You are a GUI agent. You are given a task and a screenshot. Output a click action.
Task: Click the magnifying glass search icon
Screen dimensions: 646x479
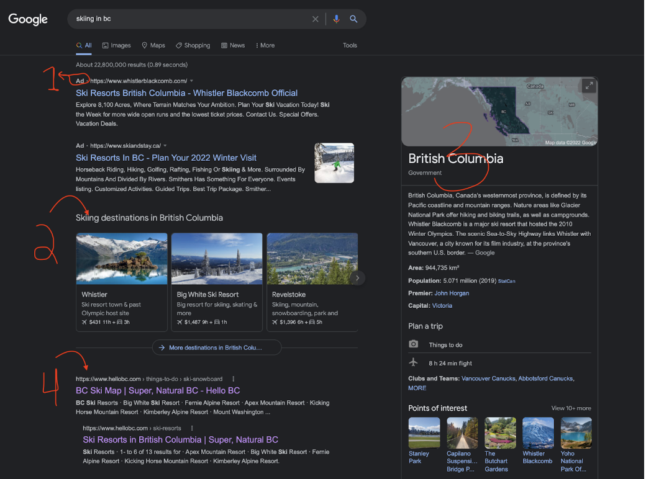coord(353,19)
